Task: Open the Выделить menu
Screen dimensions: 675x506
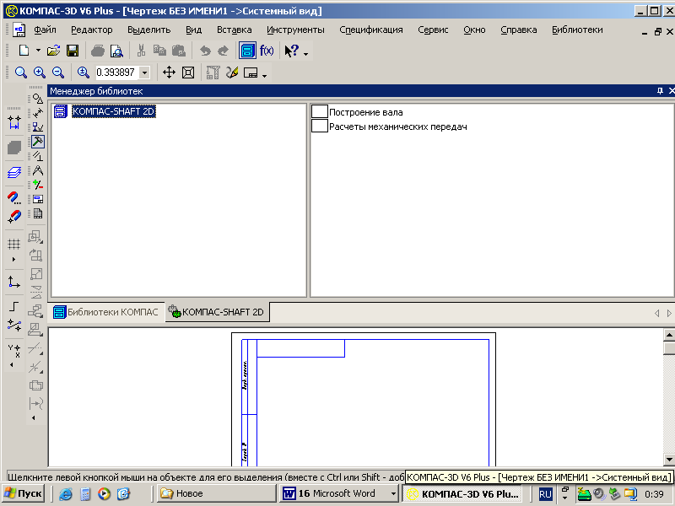Action: (x=149, y=30)
